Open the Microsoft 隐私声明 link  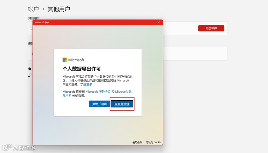(123, 92)
